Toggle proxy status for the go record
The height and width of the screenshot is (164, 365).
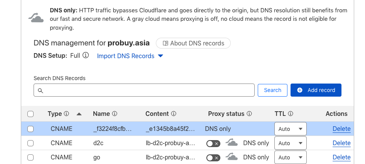213,158
